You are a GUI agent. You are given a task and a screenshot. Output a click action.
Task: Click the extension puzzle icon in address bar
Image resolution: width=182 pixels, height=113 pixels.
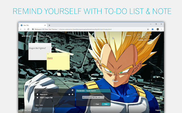33,29
